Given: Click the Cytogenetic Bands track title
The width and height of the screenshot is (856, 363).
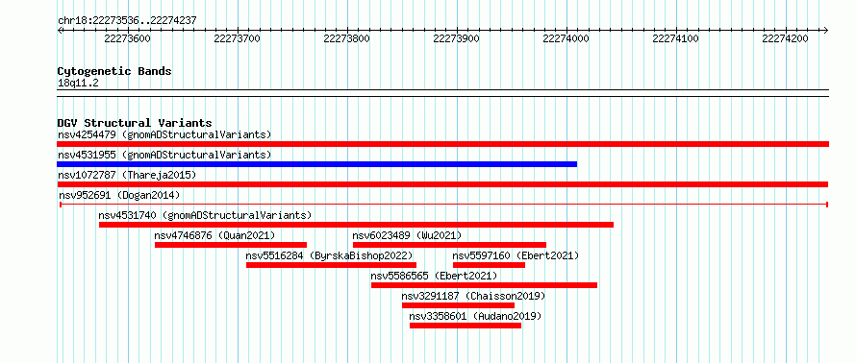Looking at the screenshot, I should [x=114, y=71].
